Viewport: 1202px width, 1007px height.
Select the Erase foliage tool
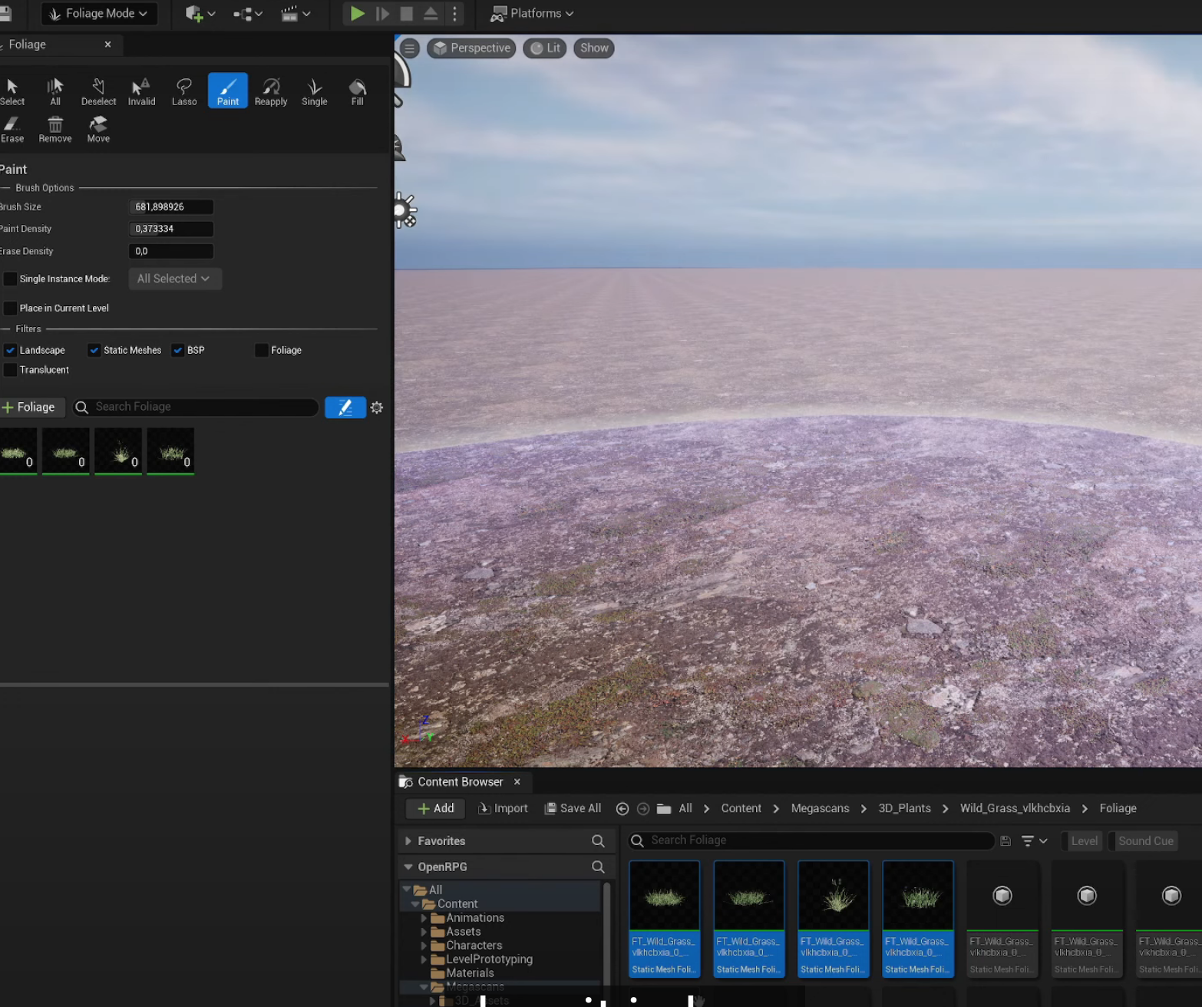(x=12, y=127)
